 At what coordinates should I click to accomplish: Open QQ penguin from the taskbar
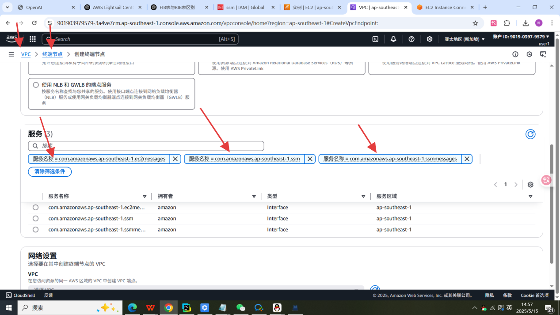[x=277, y=307]
